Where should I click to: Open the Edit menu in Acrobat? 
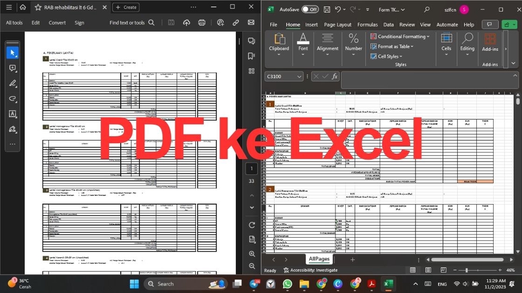click(x=36, y=23)
